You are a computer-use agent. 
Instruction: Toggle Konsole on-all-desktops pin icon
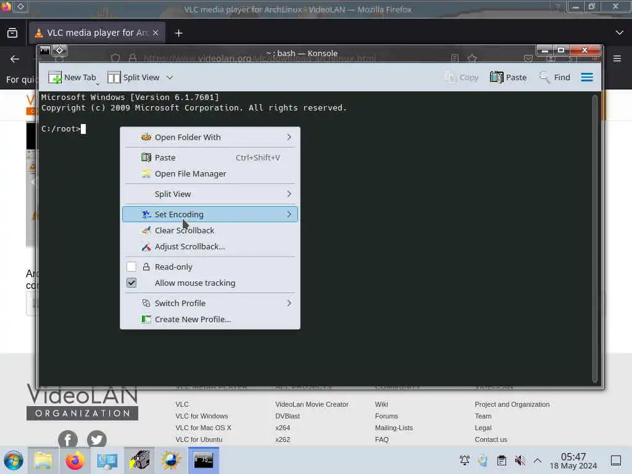pyautogui.click(x=60, y=51)
